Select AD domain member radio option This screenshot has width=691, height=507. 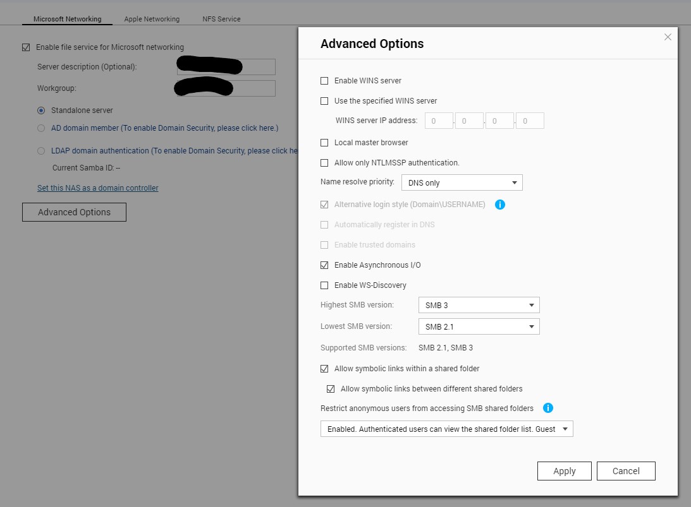click(x=41, y=128)
